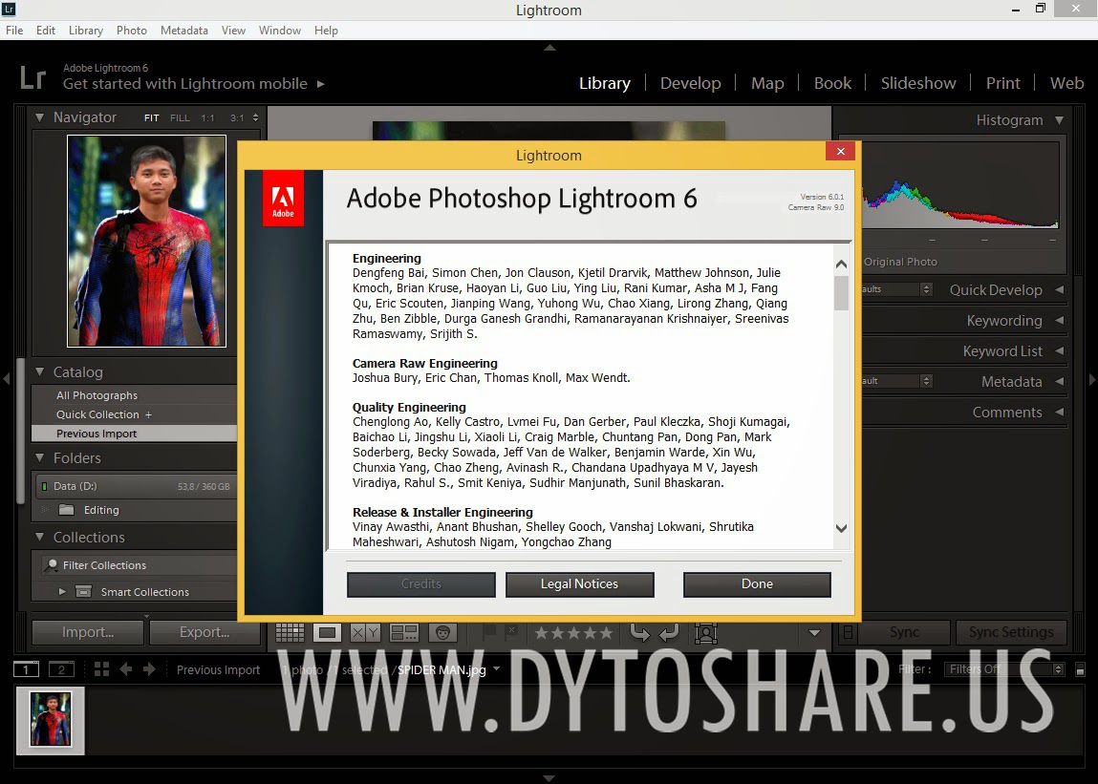Click the Sync Settings button
This screenshot has width=1098, height=784.
[x=1011, y=632]
